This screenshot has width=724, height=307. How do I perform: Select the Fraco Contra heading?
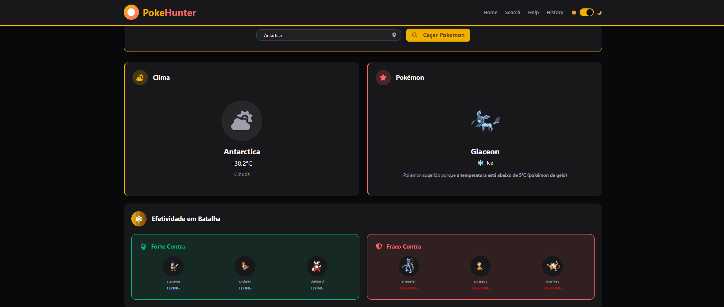404,247
